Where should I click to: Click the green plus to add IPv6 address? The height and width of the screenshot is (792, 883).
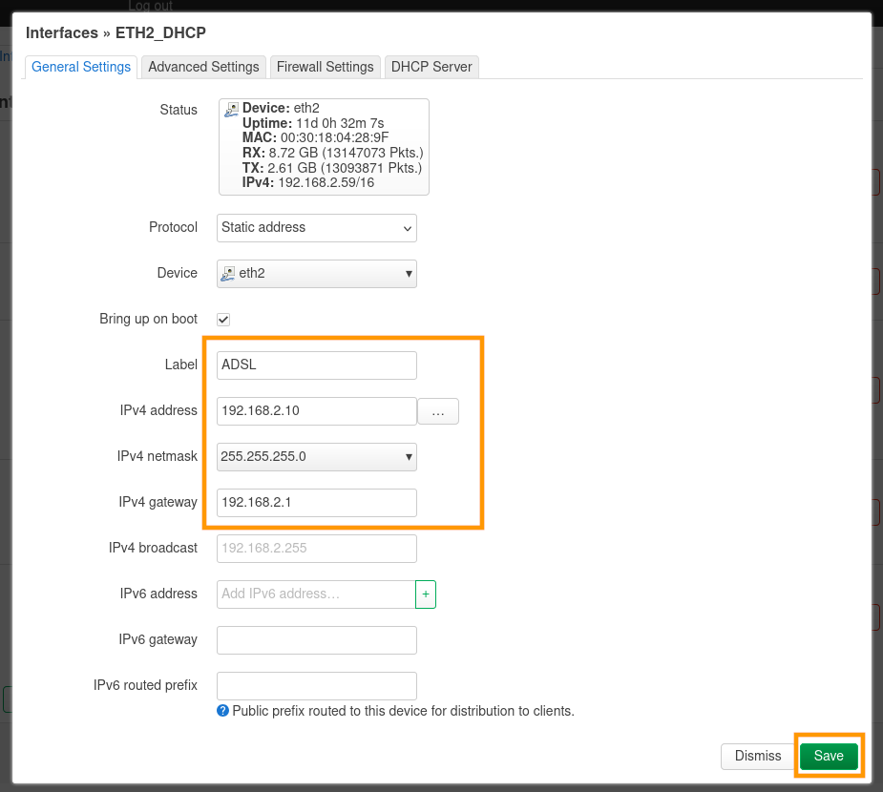[x=426, y=594]
